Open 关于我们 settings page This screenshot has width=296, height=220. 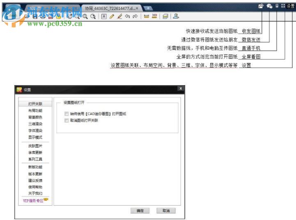click(35, 193)
